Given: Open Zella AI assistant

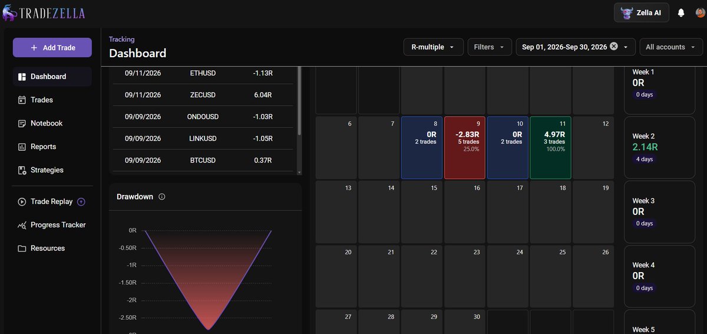Looking at the screenshot, I should tap(641, 12).
